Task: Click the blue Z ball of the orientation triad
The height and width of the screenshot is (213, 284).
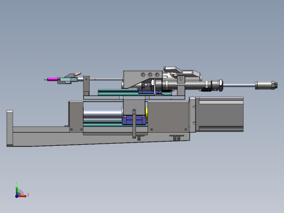Action: tap(16, 196)
